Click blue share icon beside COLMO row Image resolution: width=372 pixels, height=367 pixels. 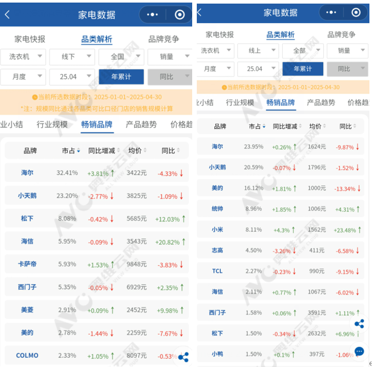(183, 357)
